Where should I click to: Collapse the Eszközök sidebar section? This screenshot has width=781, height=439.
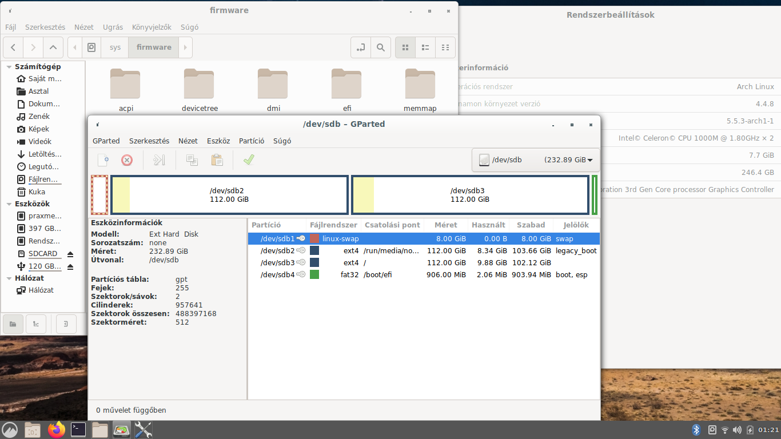coord(9,204)
